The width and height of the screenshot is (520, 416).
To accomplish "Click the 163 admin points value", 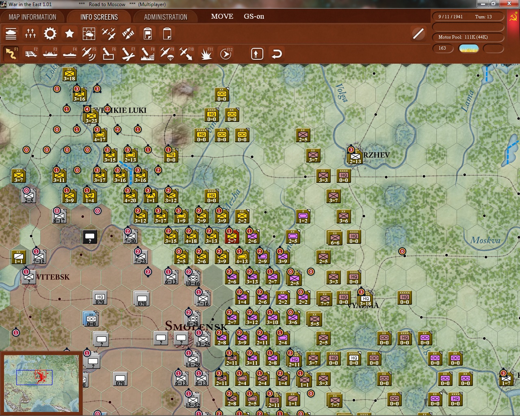I will point(442,48).
